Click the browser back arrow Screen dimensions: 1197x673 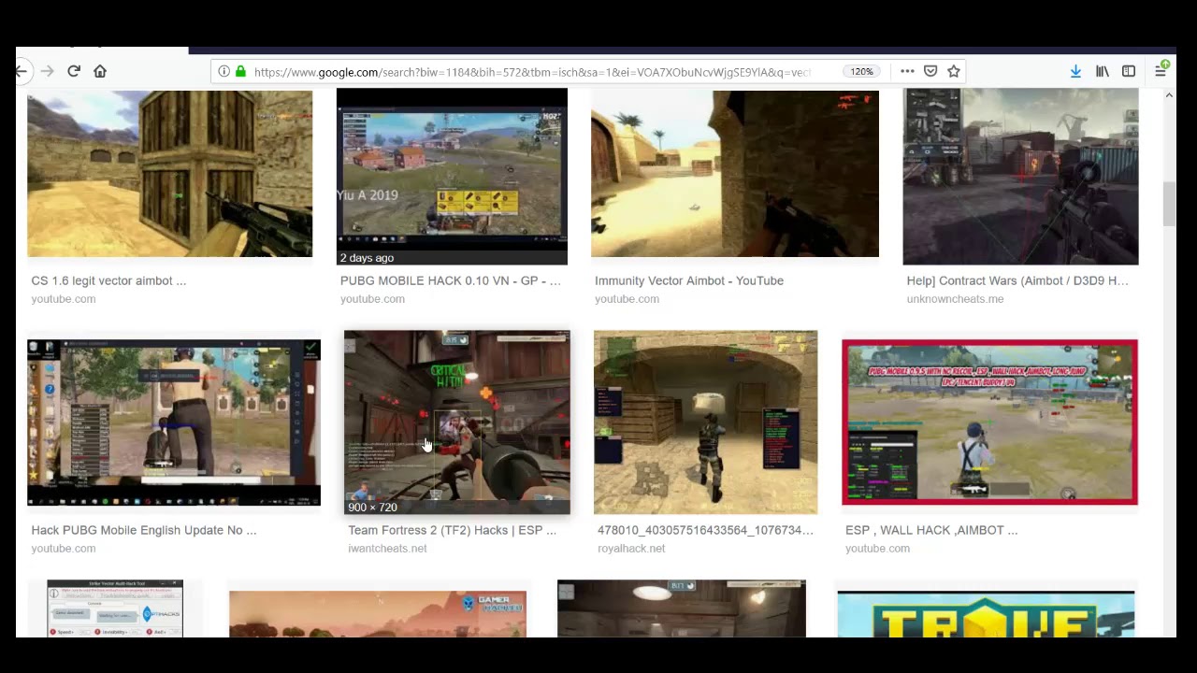point(21,71)
